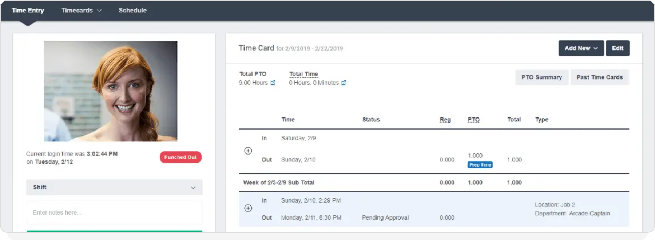Expand the Timecards menu
This screenshot has width=655, height=240.
(82, 10)
